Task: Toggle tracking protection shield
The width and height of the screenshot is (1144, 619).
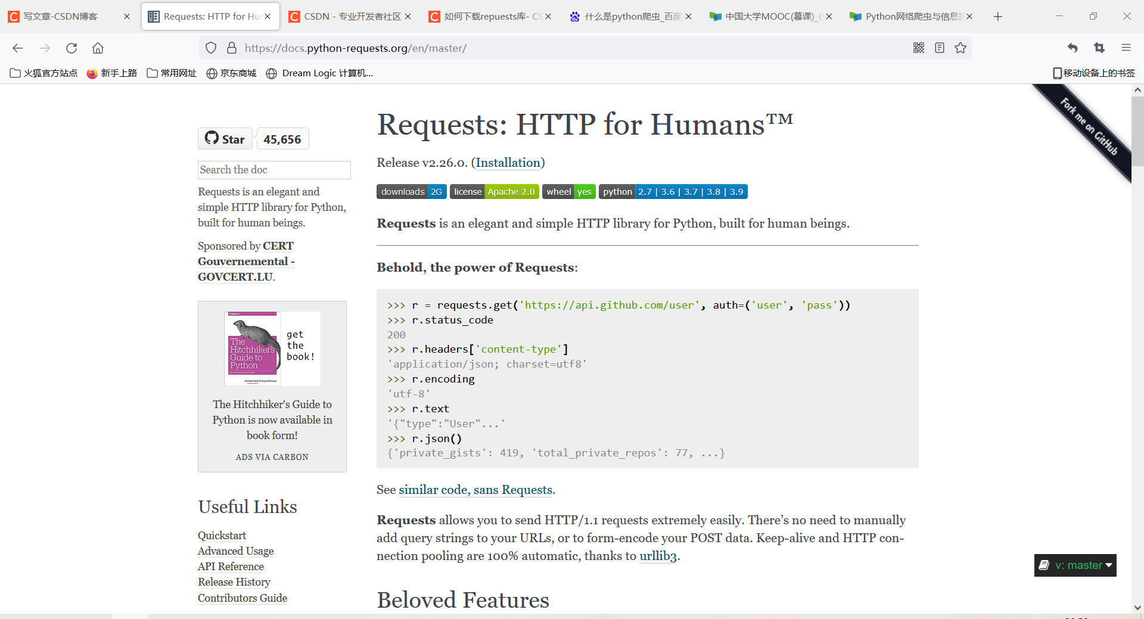Action: 210,48
